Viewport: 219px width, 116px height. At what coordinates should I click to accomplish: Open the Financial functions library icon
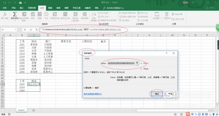tap(33, 14)
